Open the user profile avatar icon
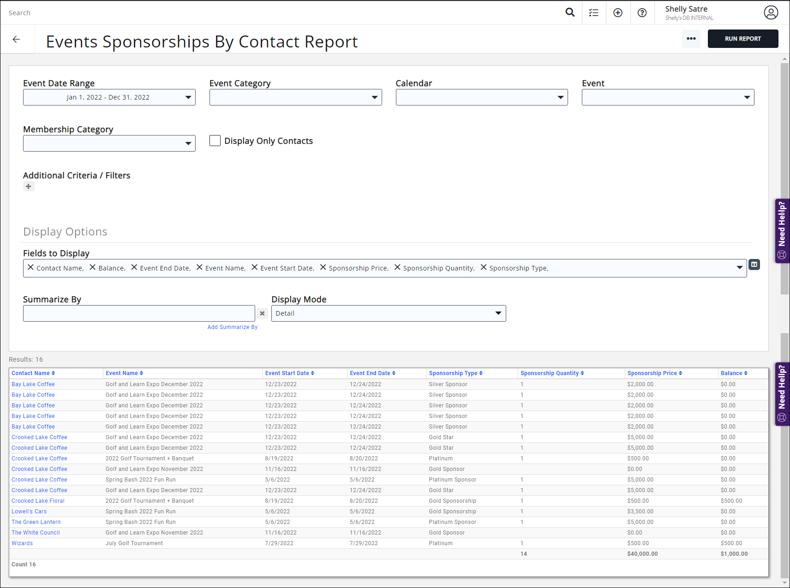 [x=771, y=12]
